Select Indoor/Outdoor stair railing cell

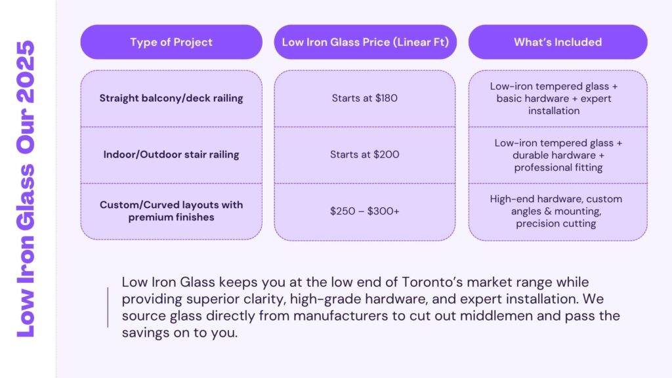point(171,155)
